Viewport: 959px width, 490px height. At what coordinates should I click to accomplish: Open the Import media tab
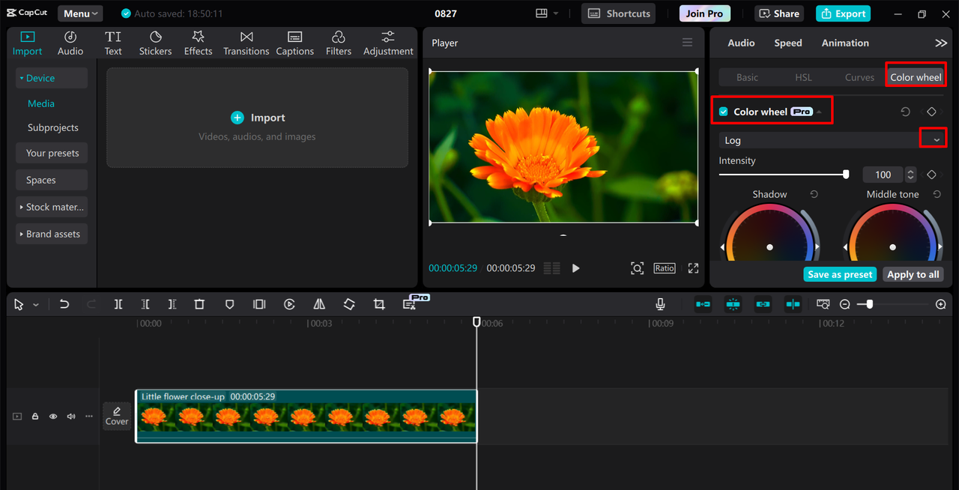click(x=27, y=43)
